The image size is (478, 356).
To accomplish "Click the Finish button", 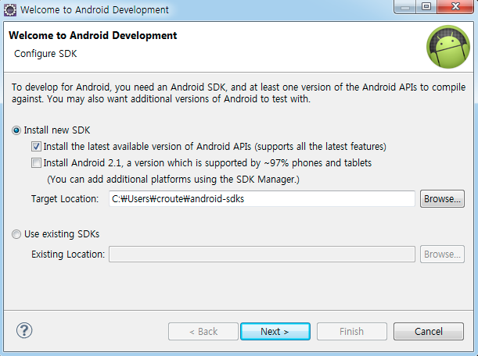I will 352,331.
